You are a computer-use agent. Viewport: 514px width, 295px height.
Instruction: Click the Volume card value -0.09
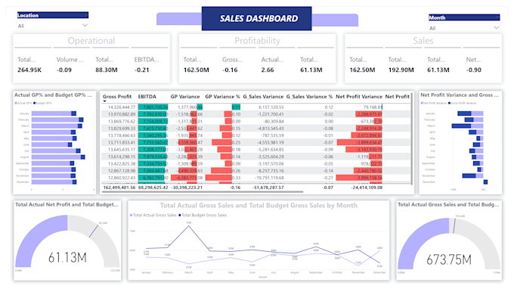tap(64, 70)
